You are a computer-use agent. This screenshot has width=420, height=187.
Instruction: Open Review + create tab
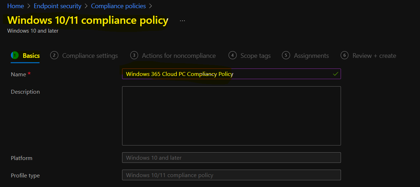coord(374,56)
